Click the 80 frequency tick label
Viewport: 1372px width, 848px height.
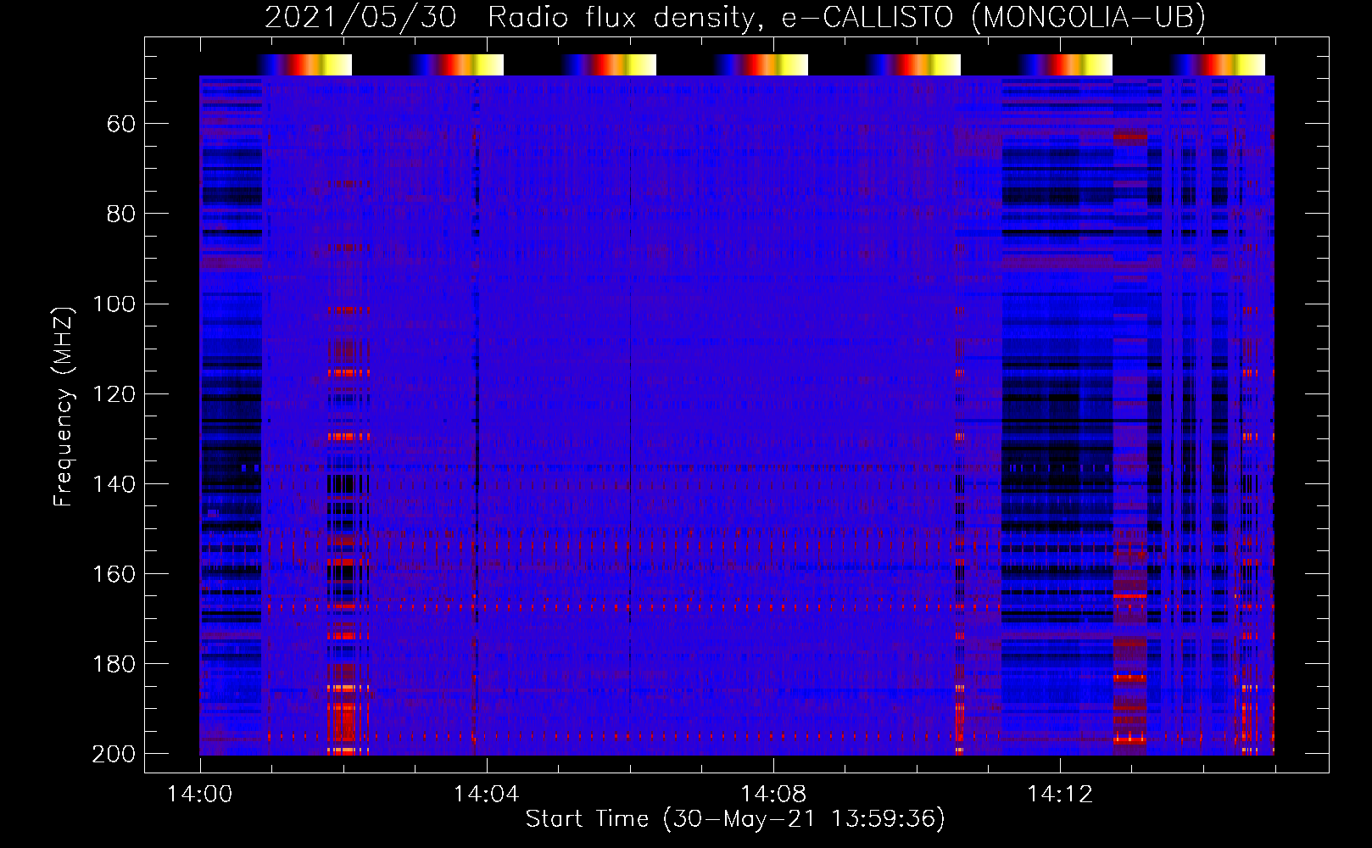(121, 214)
